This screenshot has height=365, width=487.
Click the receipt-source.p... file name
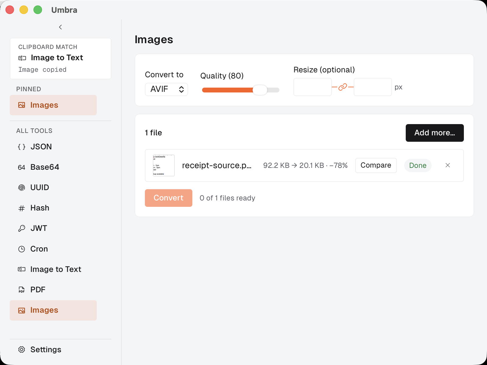pos(217,165)
